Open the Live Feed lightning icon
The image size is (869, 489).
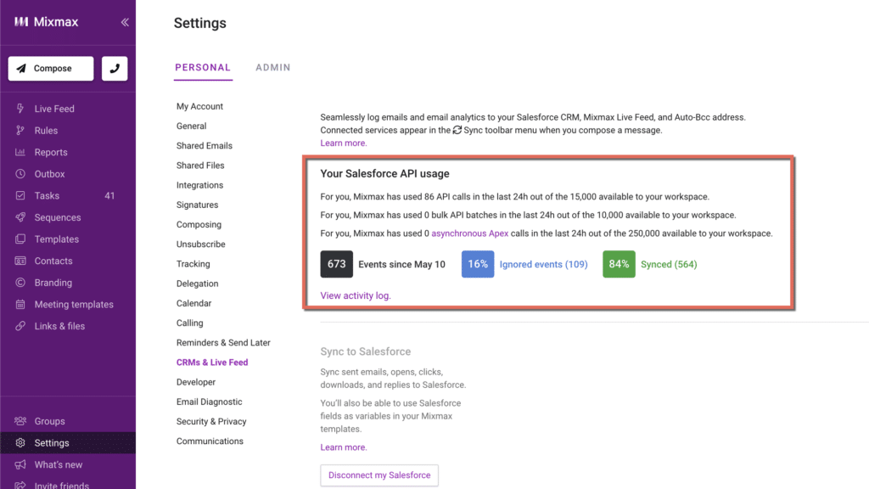click(20, 109)
